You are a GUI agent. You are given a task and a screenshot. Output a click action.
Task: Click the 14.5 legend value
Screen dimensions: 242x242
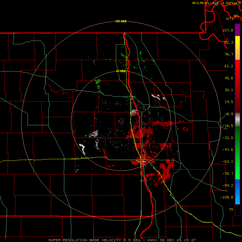pos(229,102)
